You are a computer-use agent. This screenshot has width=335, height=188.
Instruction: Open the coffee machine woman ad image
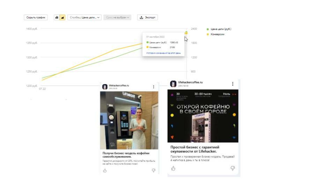(x=129, y=120)
